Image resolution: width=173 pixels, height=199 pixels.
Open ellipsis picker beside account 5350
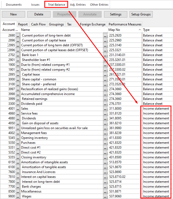click(x=18, y=143)
